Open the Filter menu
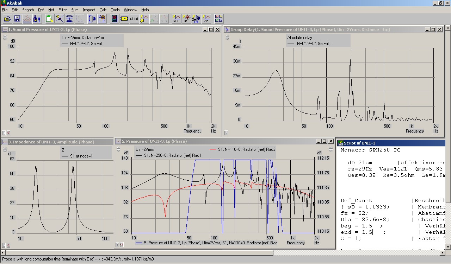The image size is (451, 264). click(x=63, y=10)
